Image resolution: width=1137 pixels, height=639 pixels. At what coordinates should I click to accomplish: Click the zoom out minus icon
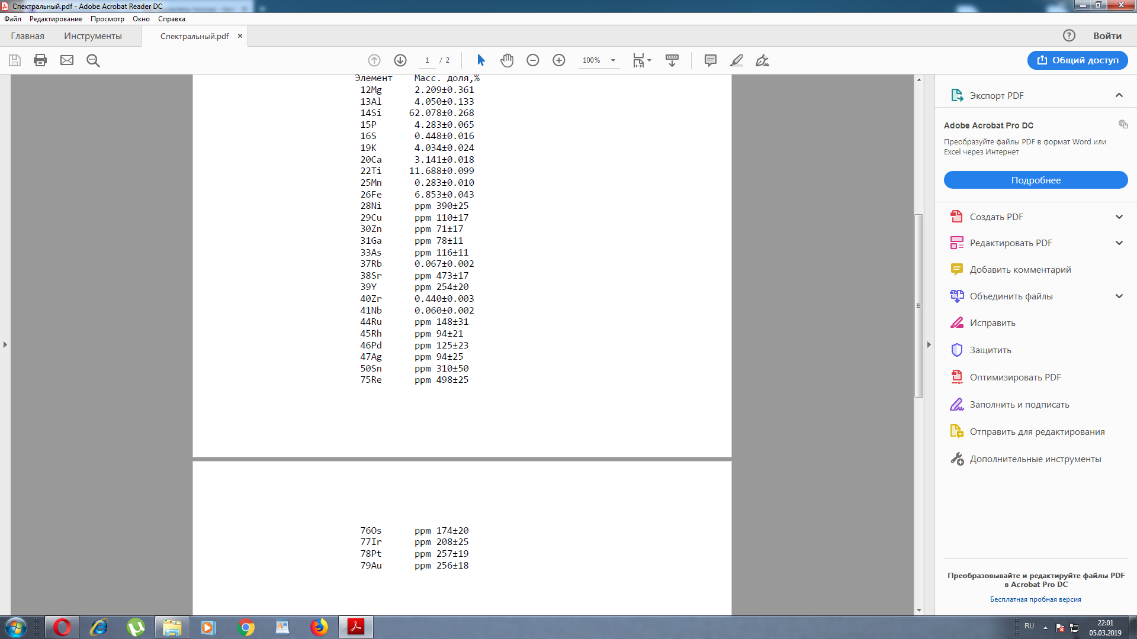533,60
